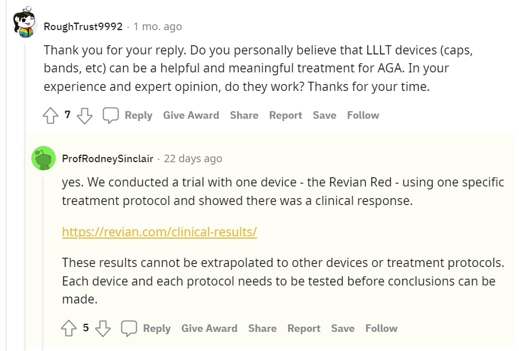
Task: Follow ProfRodneySinclair's reply
Action: pyautogui.click(x=381, y=328)
